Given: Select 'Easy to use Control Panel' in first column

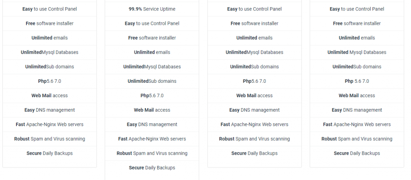Looking at the screenshot, I should click(x=49, y=9).
